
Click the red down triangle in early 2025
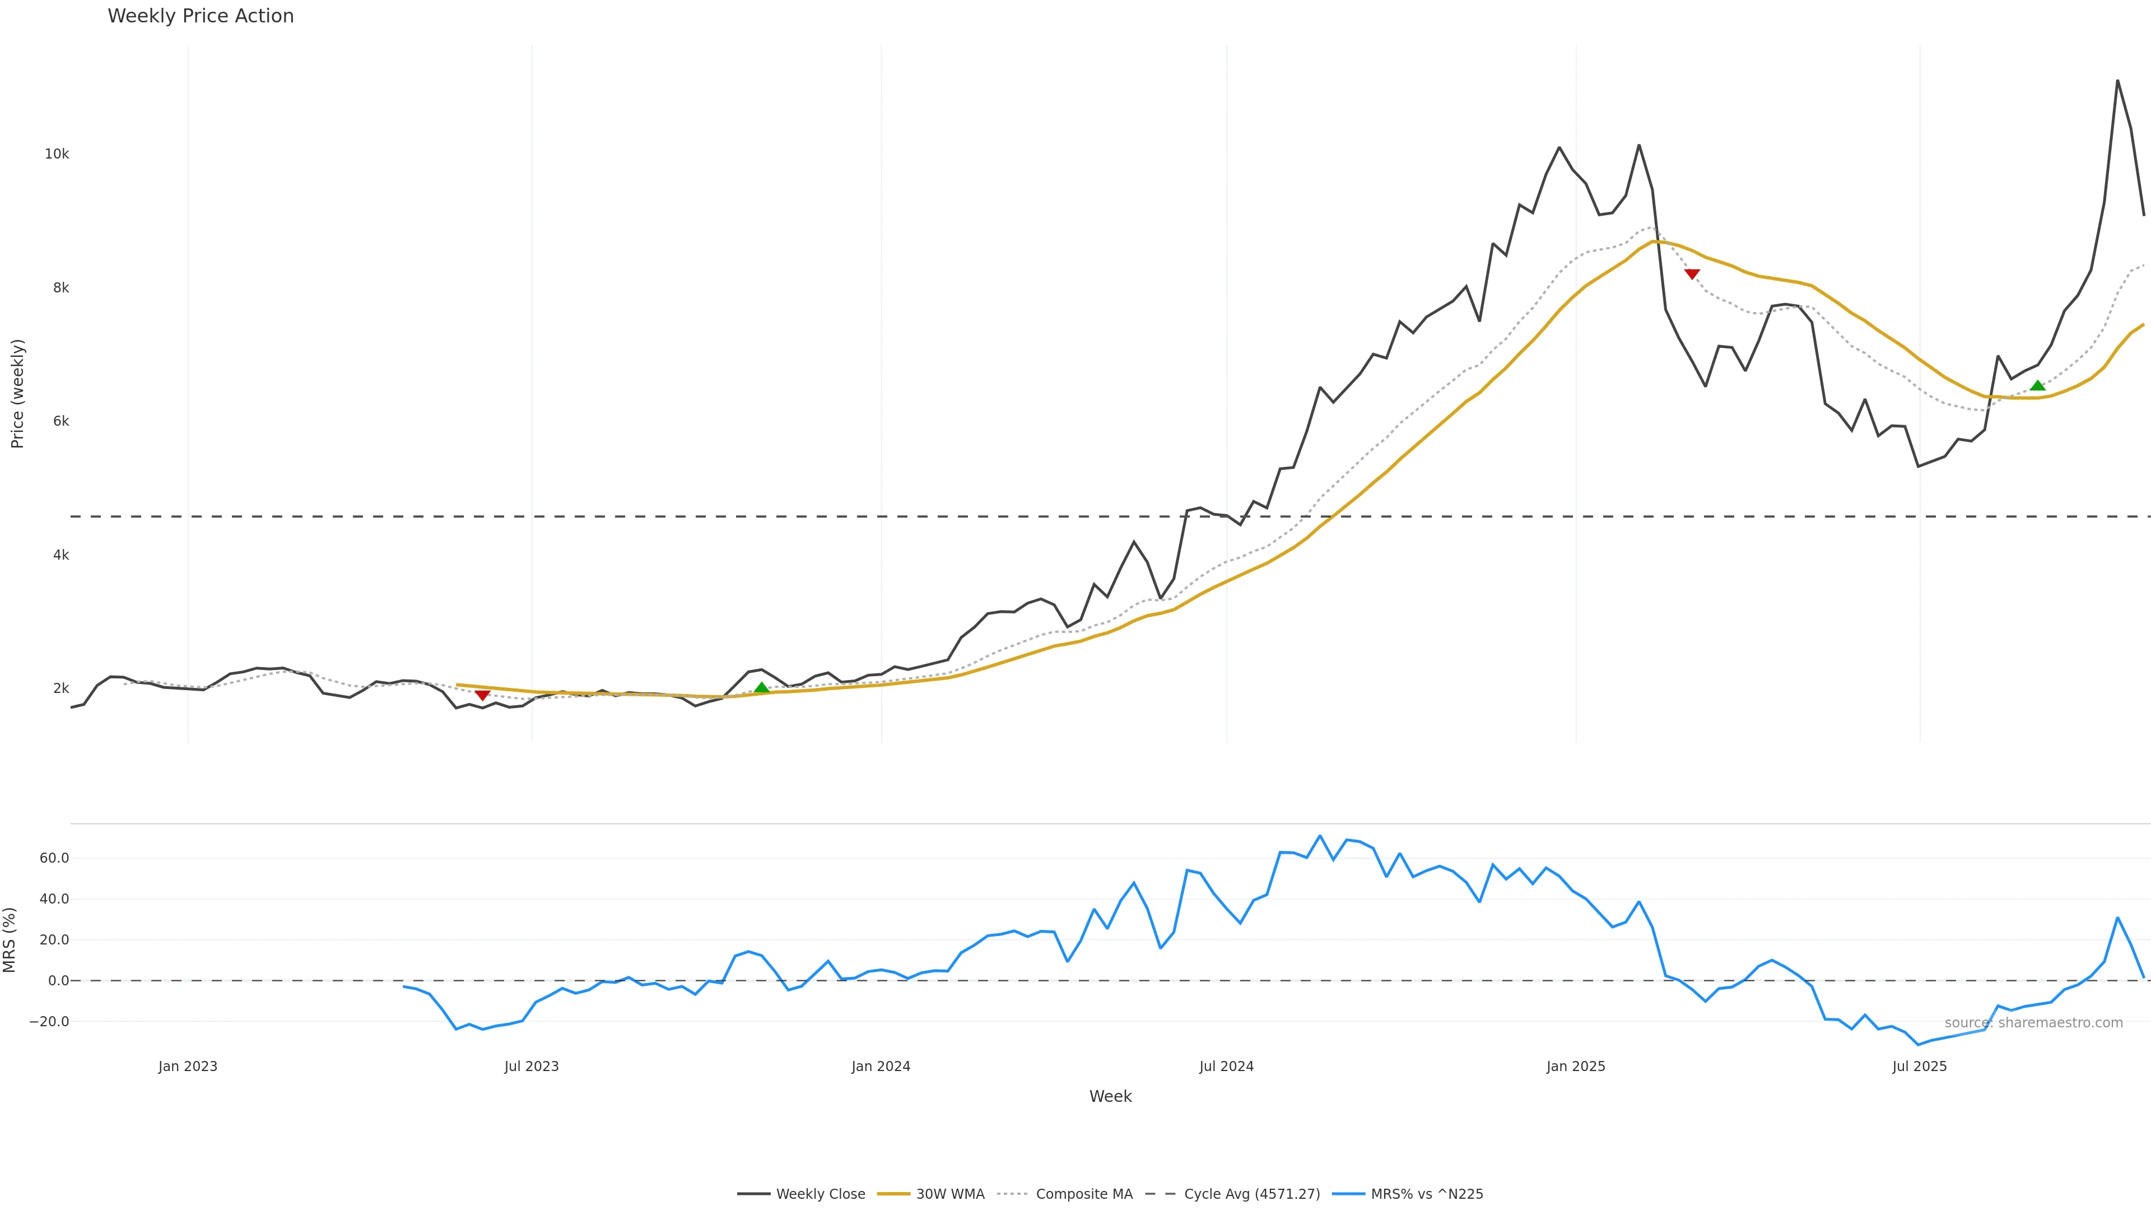[x=1692, y=274]
